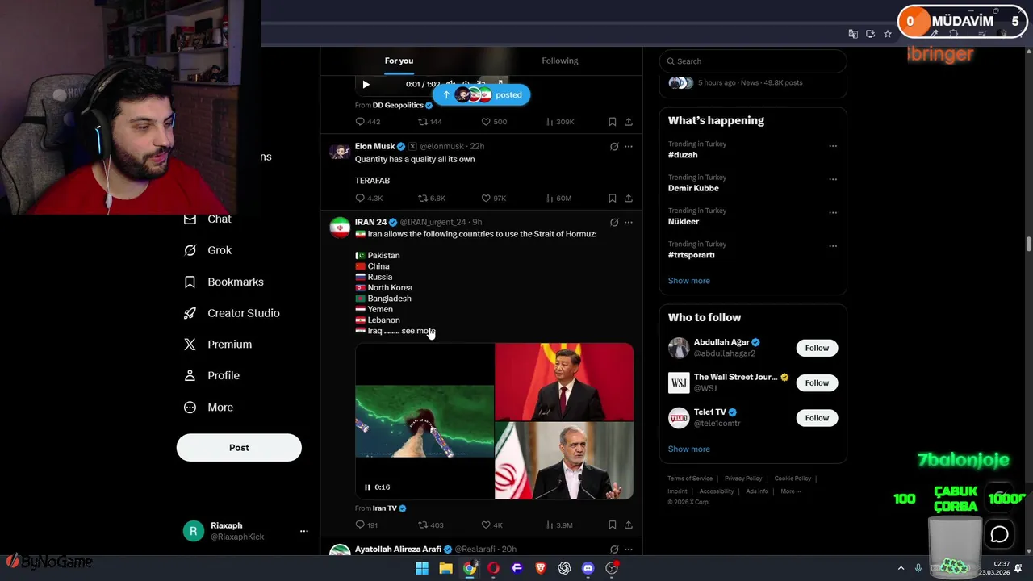View analytics of Elon Musk's post
The image size is (1033, 581).
[x=558, y=199]
